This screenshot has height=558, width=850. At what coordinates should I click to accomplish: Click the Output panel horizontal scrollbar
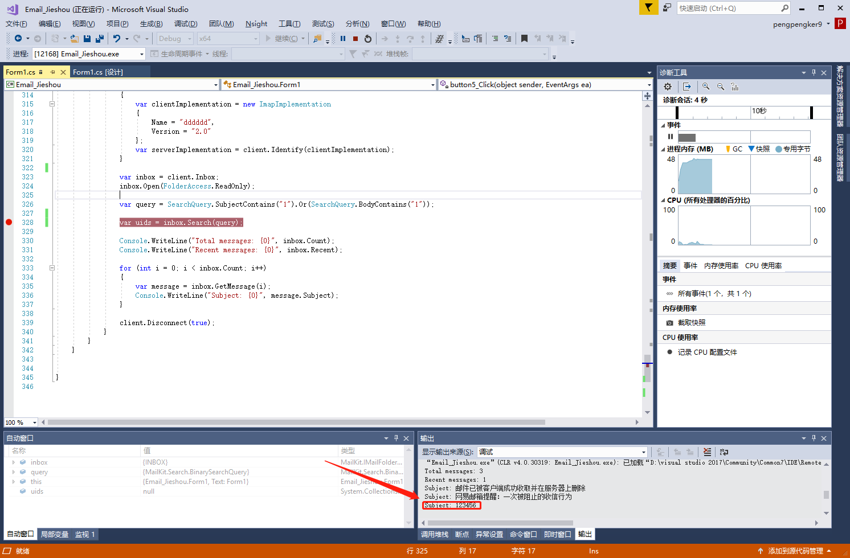(499, 523)
